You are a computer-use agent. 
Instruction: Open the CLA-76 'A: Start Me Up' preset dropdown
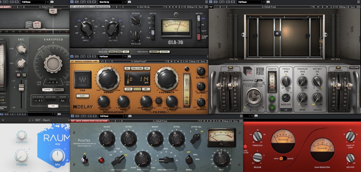pyautogui.click(x=145, y=7)
